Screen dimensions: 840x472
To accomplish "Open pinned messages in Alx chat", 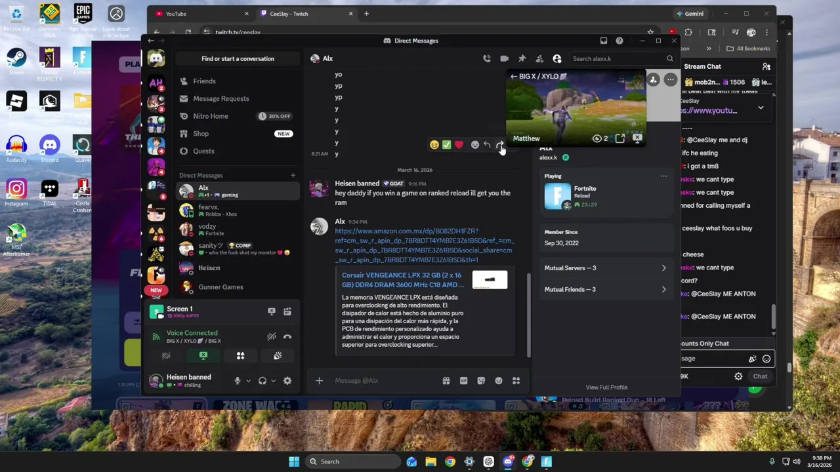I will click(522, 58).
